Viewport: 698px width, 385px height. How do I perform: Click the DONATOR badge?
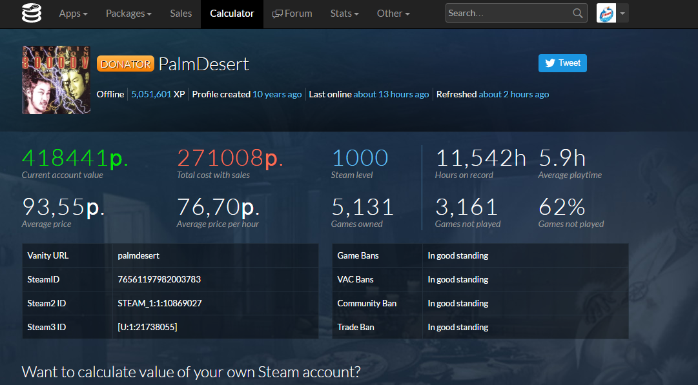click(125, 64)
